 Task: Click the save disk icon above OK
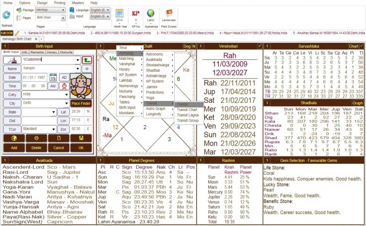pos(81,138)
